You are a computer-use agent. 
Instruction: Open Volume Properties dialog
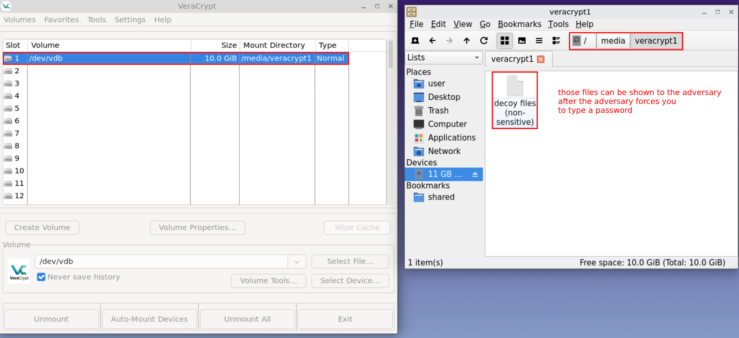tap(198, 228)
